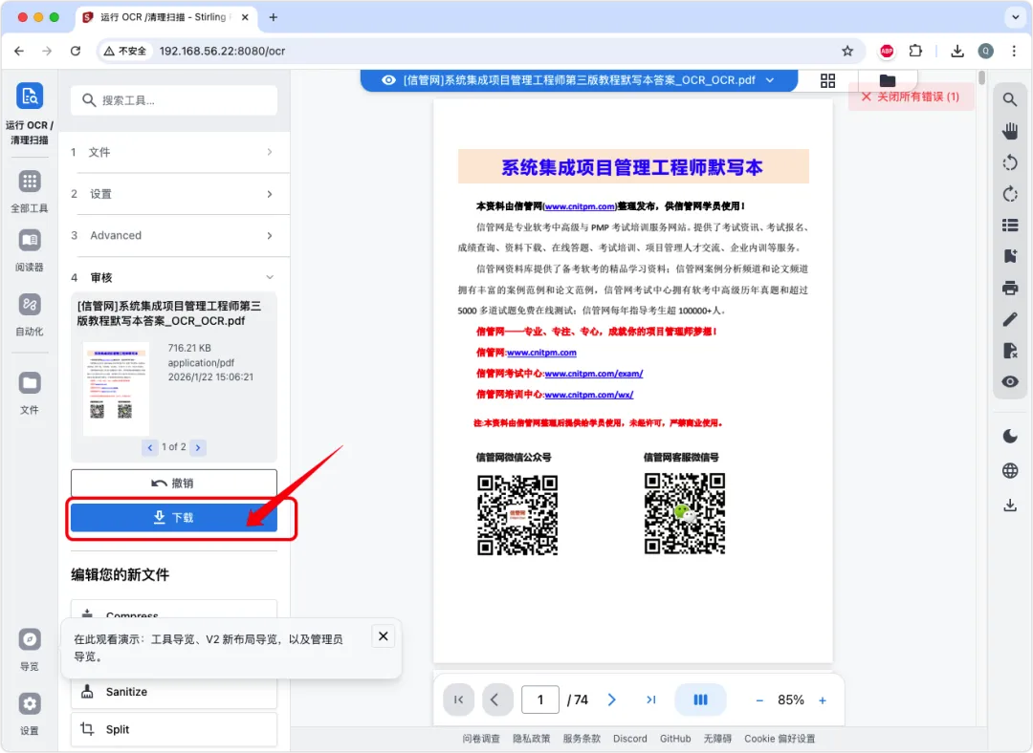Zoom in with the plus button
The width and height of the screenshot is (1033, 753).
click(x=823, y=700)
